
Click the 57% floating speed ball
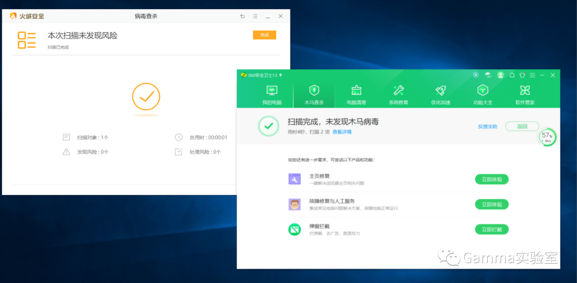[547, 137]
